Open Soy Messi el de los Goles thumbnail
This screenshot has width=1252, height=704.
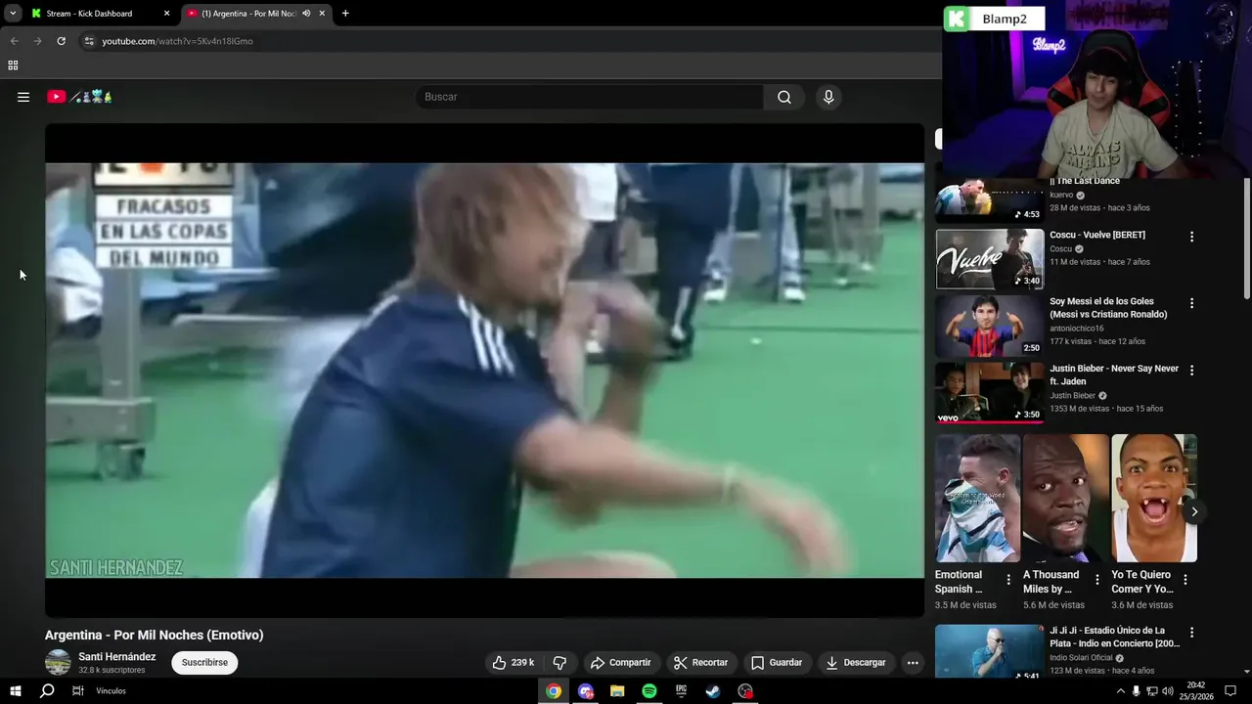(x=990, y=327)
